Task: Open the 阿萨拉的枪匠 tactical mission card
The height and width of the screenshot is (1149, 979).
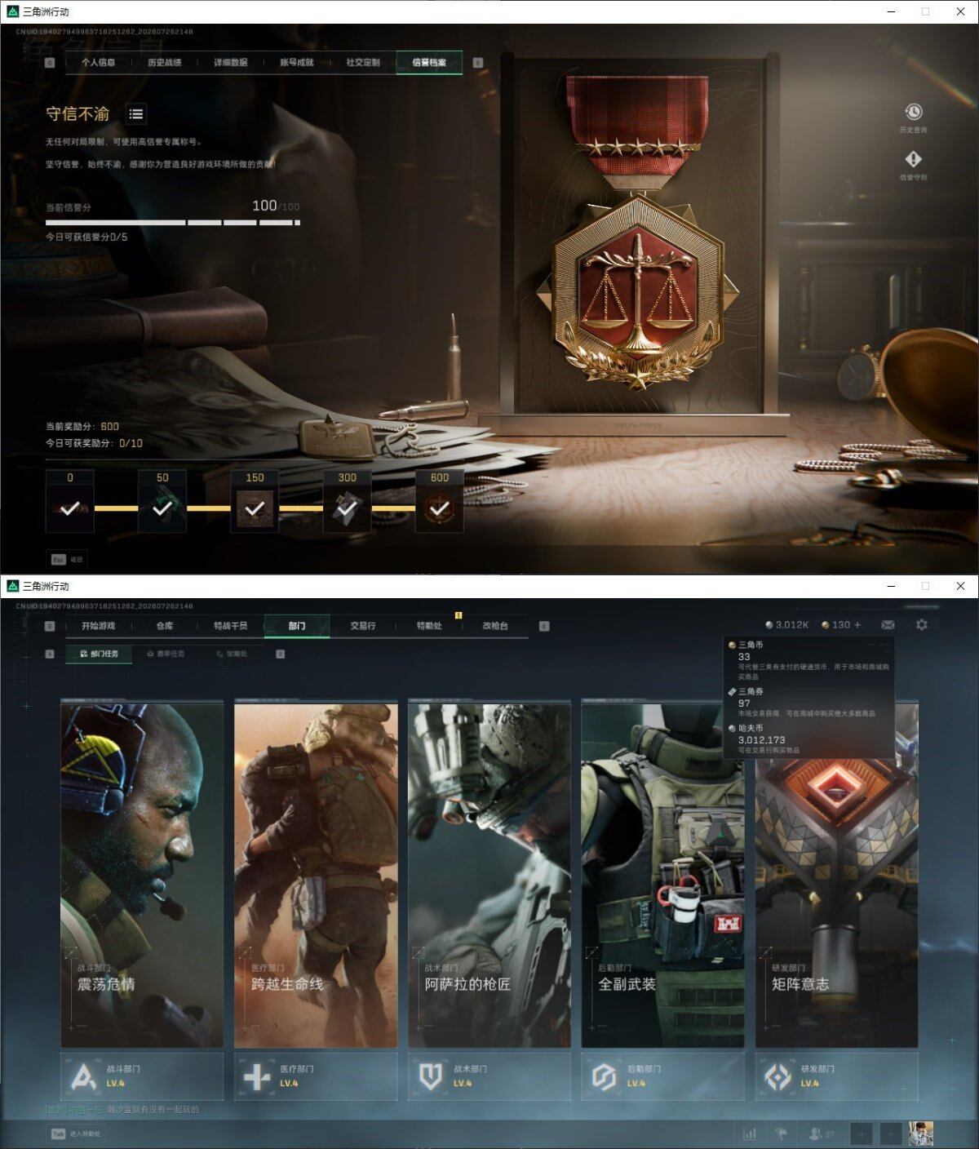Action: [x=489, y=874]
